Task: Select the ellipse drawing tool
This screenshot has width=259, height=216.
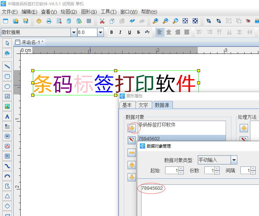Action: point(7,86)
